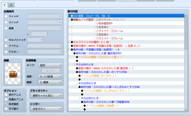Image resolution: width=191 pixels, height=116 pixels.
Task: Select the 変数の操作 #0048 line
Action: coord(126,46)
